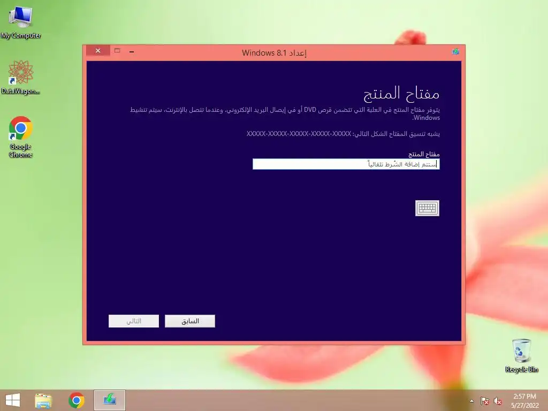Click Windows setup taskbar button
The image size is (548, 411).
(109, 400)
